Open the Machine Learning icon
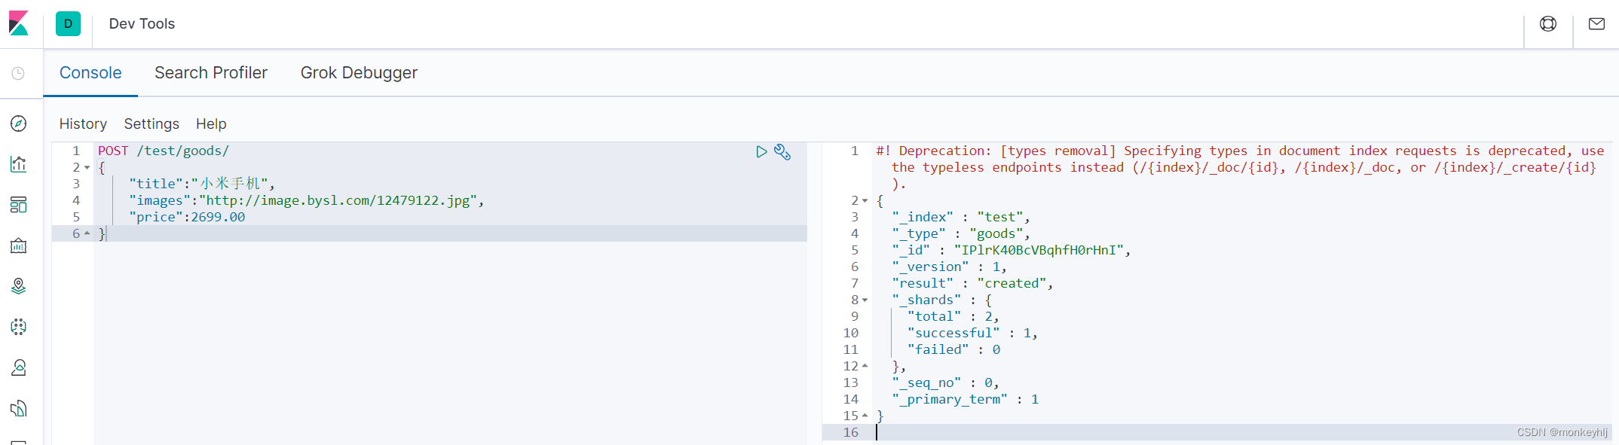This screenshot has height=445, width=1619. pos(19,327)
